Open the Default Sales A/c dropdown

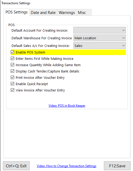click(100, 46)
